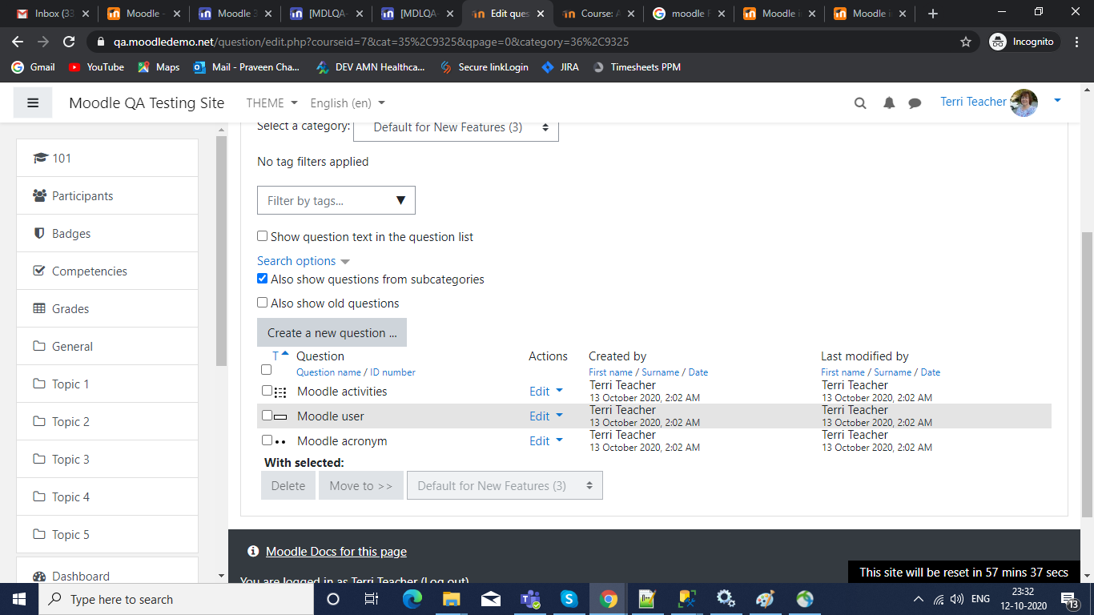
Task: Open Skype from the taskbar
Action: pyautogui.click(x=569, y=599)
